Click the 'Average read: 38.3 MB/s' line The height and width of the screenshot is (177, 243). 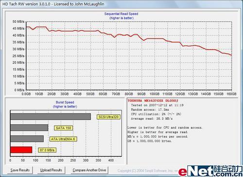[152, 118]
